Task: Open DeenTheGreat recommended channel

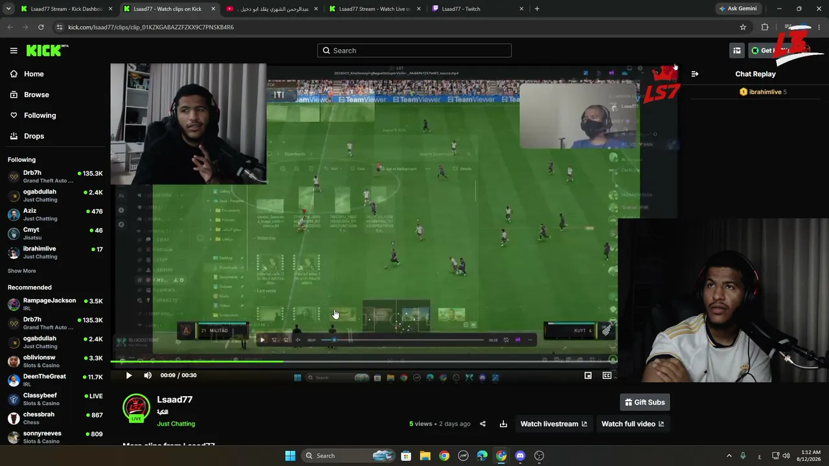Action: (55, 380)
